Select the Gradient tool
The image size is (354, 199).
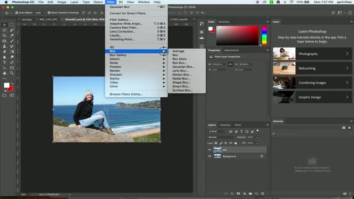click(x=12, y=51)
